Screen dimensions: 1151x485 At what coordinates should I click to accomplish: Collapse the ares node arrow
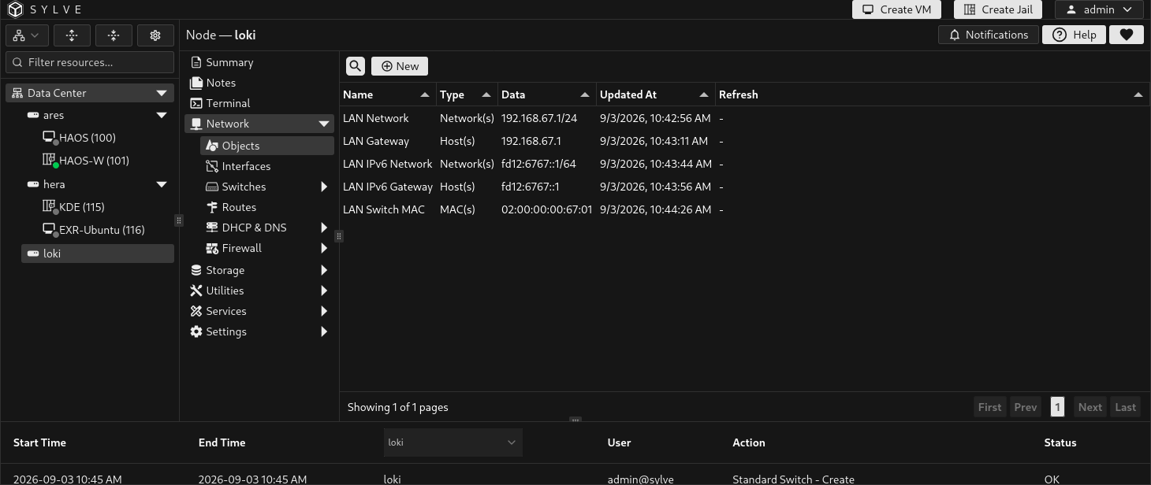pyautogui.click(x=162, y=115)
